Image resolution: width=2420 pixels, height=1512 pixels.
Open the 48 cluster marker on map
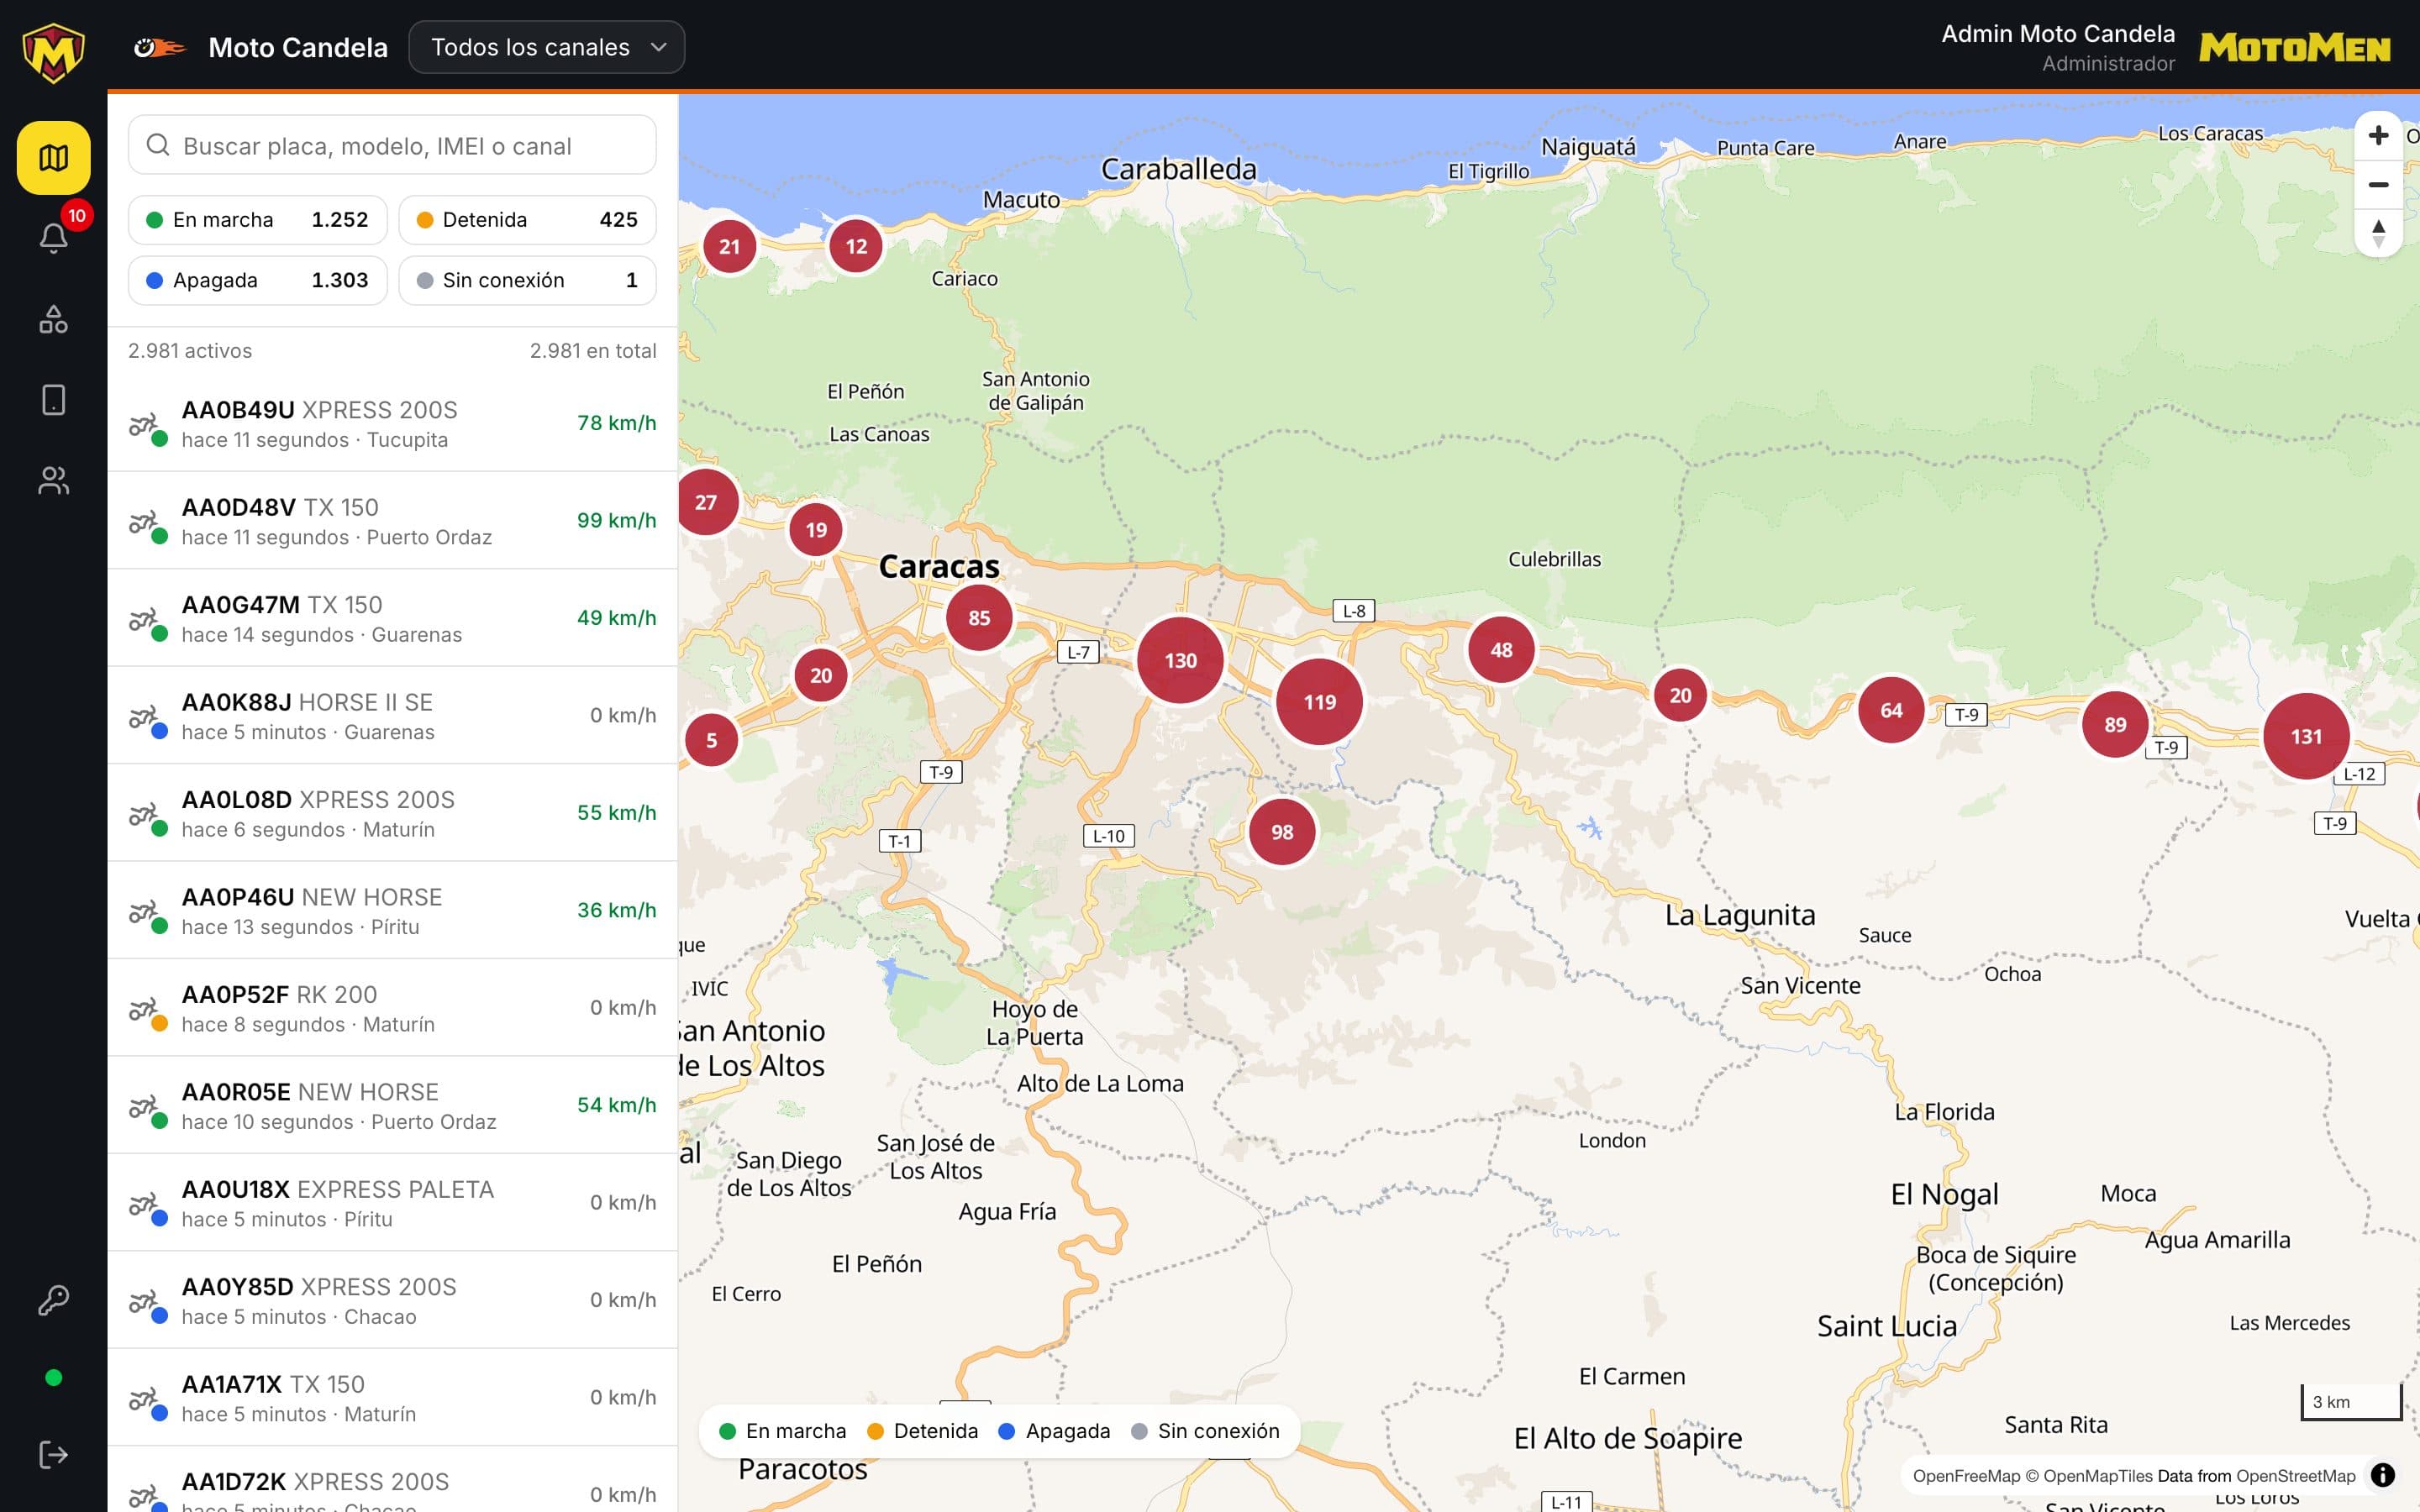coord(1501,650)
